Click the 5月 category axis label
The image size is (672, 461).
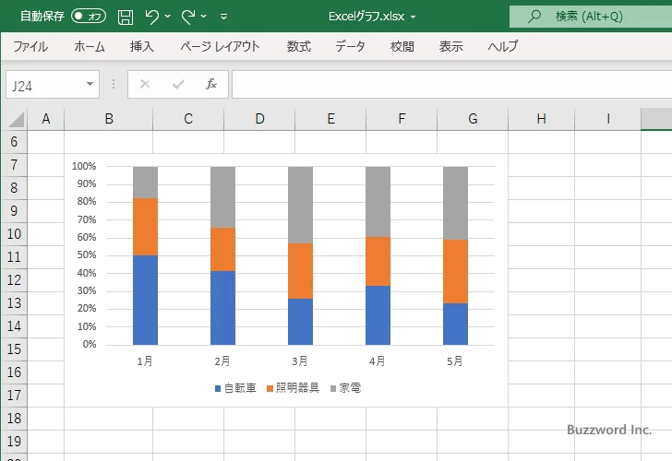[455, 361]
